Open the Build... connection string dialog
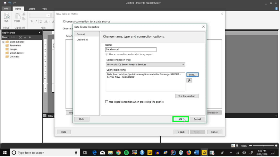Viewport: 280px width, 157px height. tap(192, 75)
